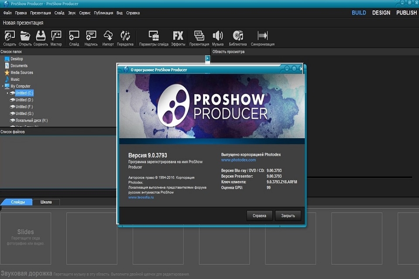419x279 pixels.
Task: Launch the Мастер wizard icon
Action: (56, 35)
